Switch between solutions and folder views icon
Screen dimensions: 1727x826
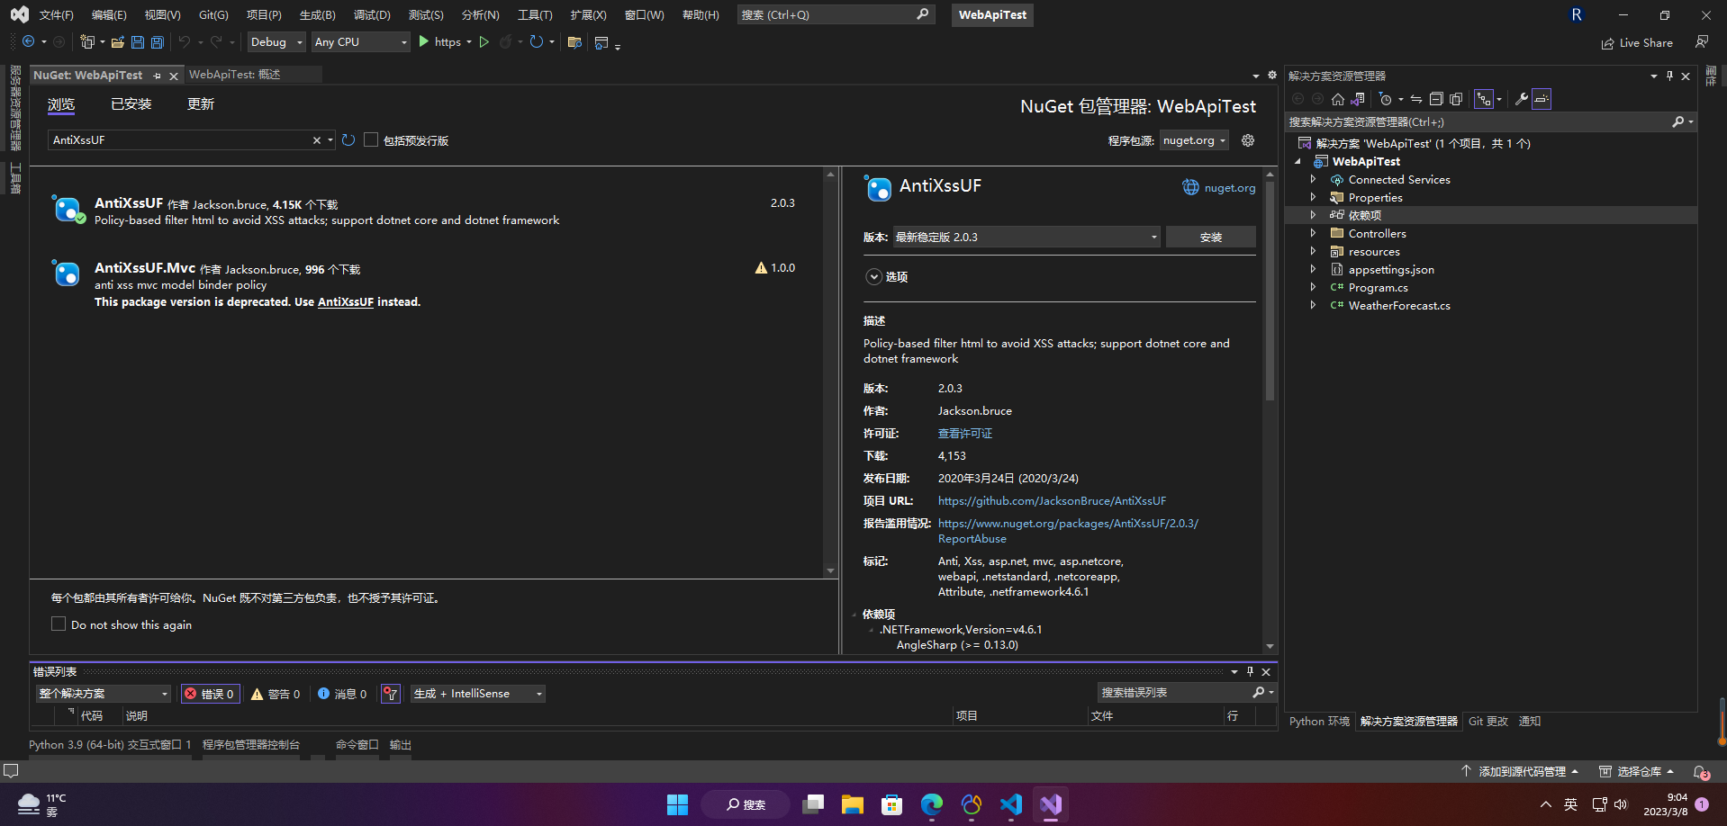click(1358, 99)
